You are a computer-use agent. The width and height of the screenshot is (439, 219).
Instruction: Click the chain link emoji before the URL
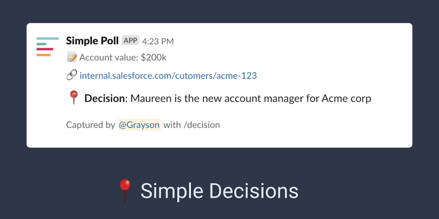[x=72, y=76]
